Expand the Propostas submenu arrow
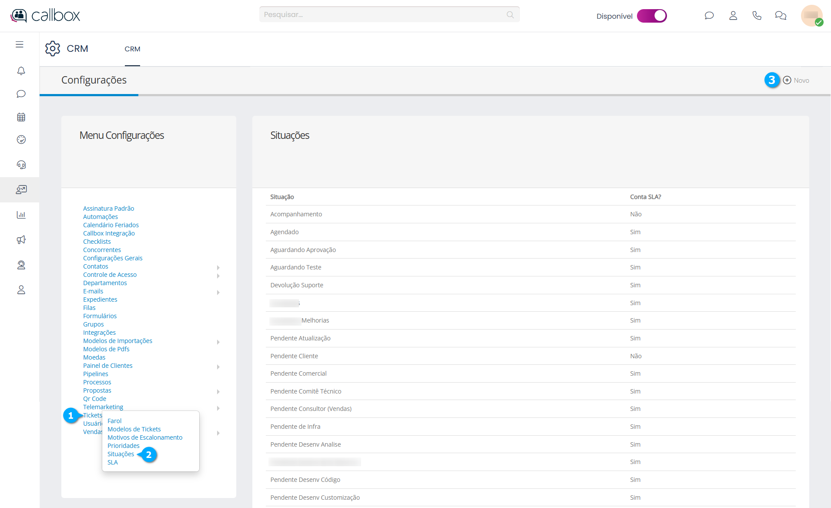The height and width of the screenshot is (508, 831). 218,391
